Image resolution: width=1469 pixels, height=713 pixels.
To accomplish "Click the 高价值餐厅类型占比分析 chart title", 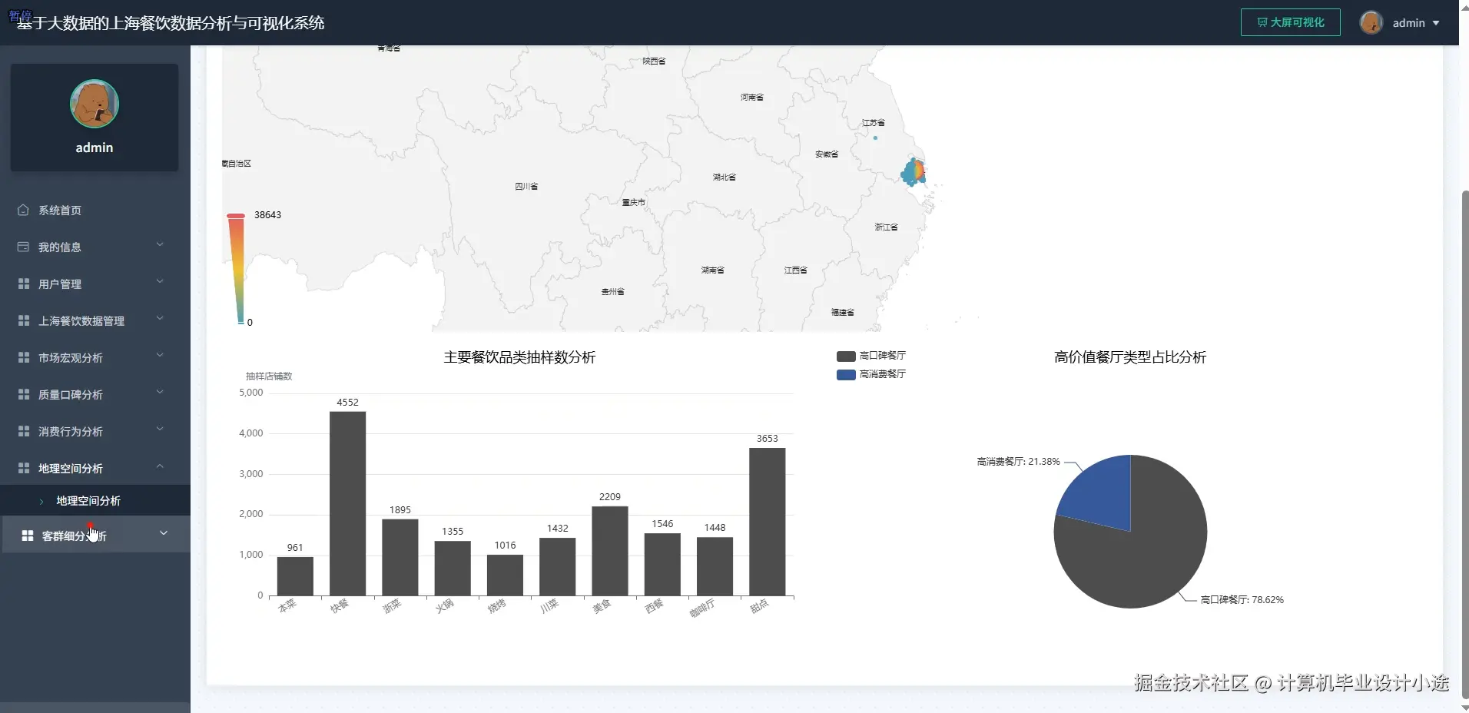I will click(x=1130, y=357).
